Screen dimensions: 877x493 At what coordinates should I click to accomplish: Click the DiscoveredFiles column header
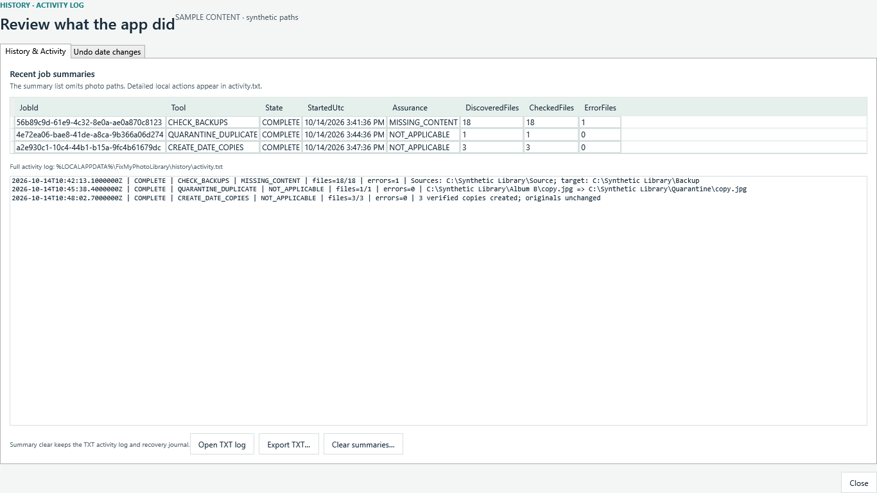click(x=492, y=108)
